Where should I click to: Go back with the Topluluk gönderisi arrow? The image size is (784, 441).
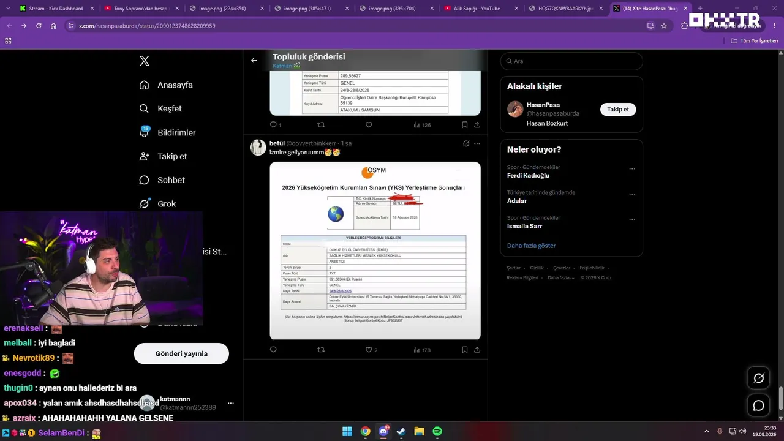[254, 60]
